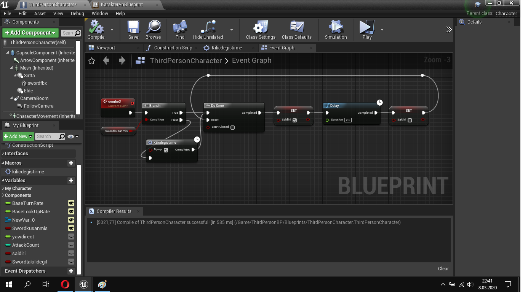Add a new macro with plus button
Image resolution: width=528 pixels, height=292 pixels.
(x=71, y=163)
